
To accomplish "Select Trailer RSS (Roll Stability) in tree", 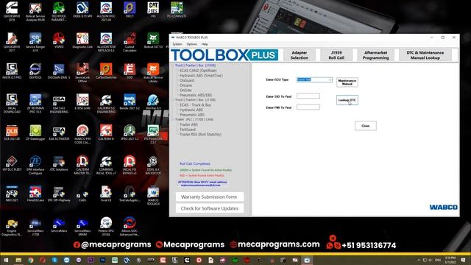I will click(x=200, y=134).
